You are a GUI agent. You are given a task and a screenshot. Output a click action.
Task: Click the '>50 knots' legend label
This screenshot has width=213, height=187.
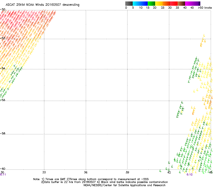205,8
